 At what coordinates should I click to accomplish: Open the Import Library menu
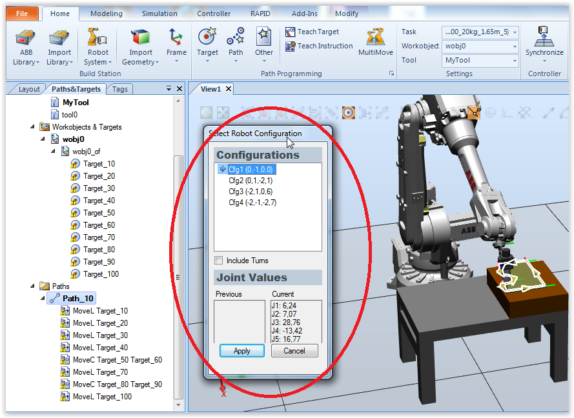59,48
